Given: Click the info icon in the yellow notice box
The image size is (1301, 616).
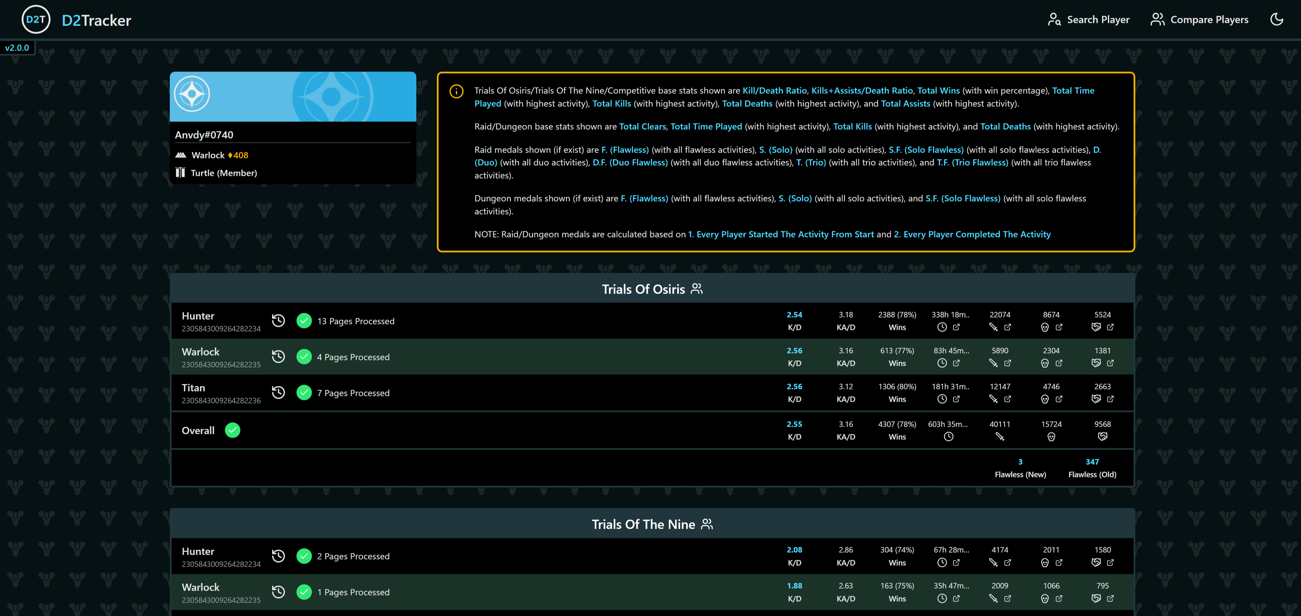Looking at the screenshot, I should point(456,91).
